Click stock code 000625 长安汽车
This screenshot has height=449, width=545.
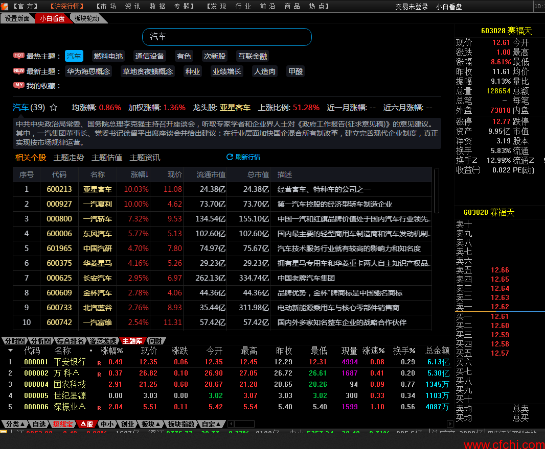click(x=59, y=278)
